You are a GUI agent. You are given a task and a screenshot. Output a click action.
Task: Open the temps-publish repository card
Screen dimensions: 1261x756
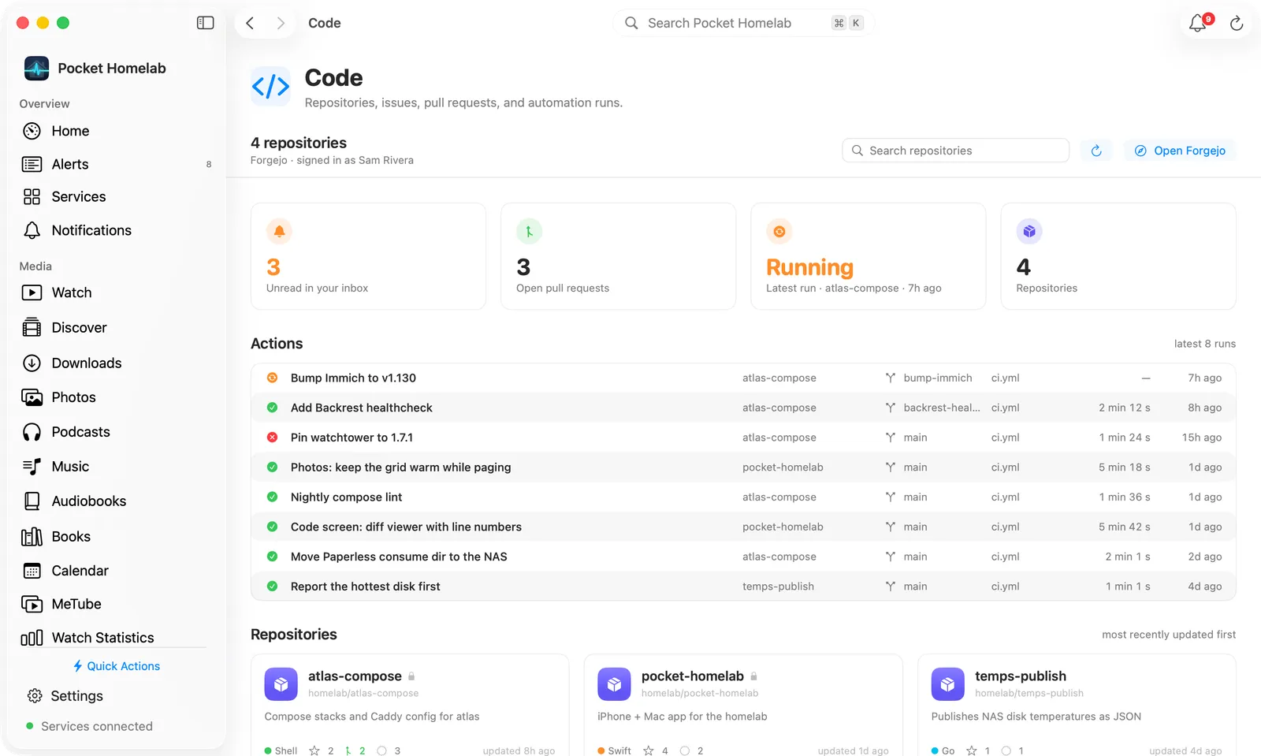point(1077,705)
